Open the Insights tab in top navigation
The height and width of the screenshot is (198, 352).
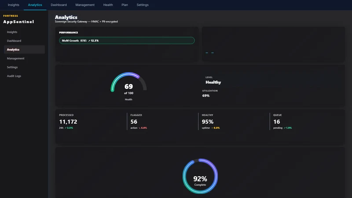(14, 5)
